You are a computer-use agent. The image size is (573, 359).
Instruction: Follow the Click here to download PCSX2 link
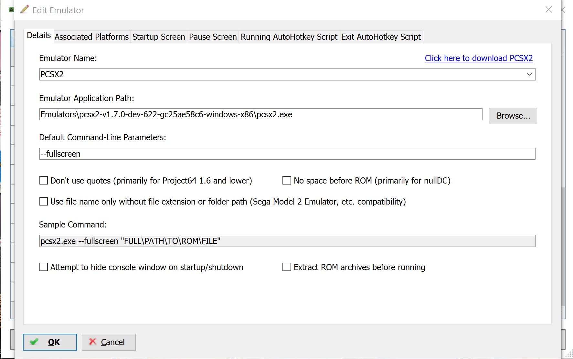(x=479, y=58)
